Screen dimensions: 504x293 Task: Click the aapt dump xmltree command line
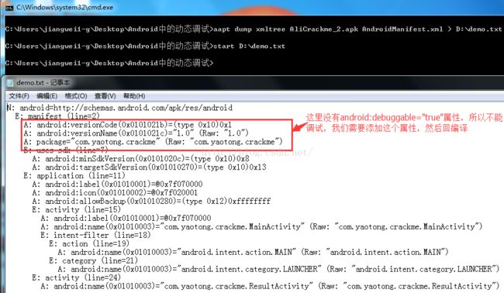254,29
